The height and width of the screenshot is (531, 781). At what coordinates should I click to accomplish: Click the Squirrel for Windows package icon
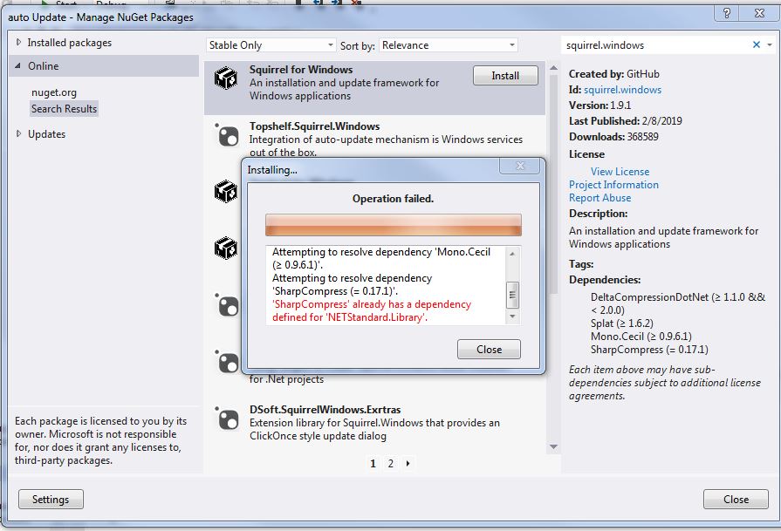[x=226, y=78]
